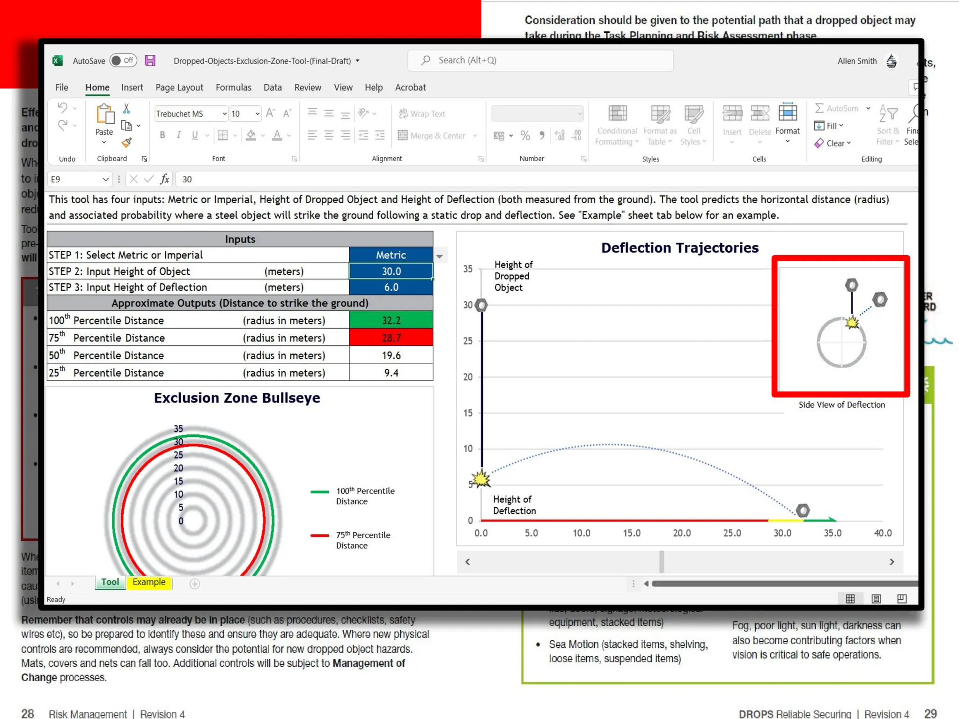The height and width of the screenshot is (719, 959).
Task: Click the Percent Style icon
Action: point(525,136)
